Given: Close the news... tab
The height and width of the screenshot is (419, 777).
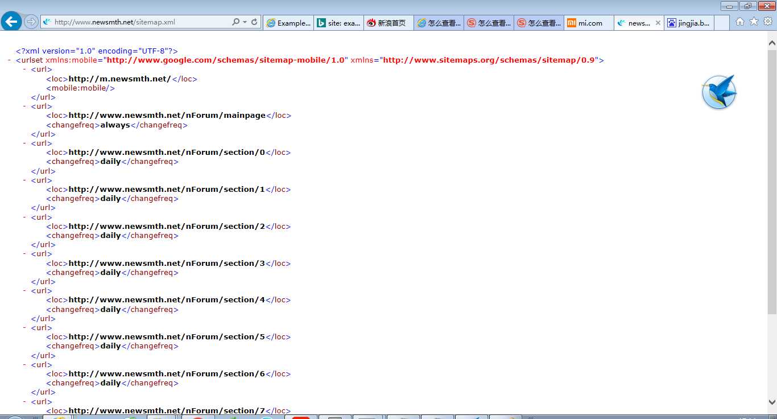Looking at the screenshot, I should pyautogui.click(x=658, y=23).
